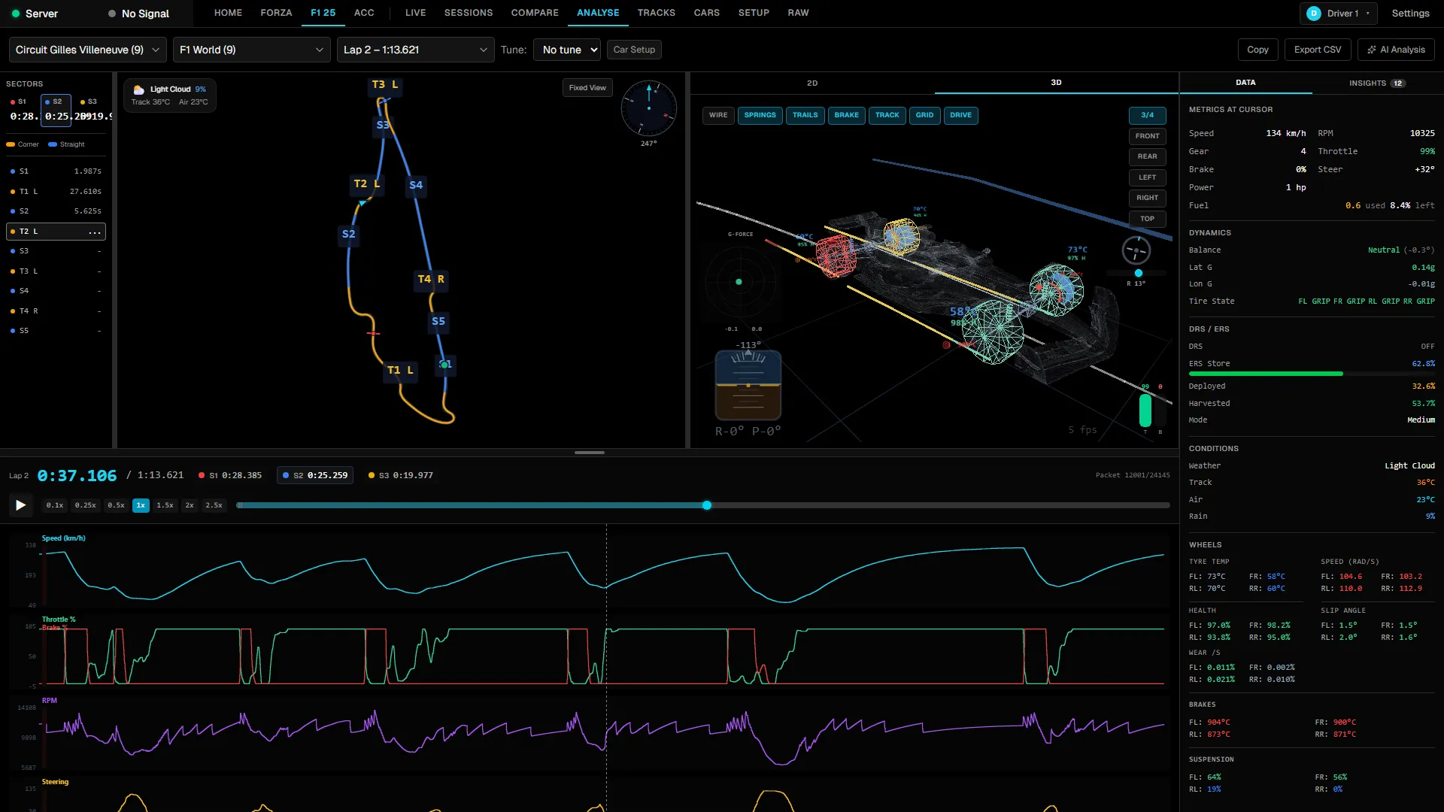Image resolution: width=1444 pixels, height=812 pixels.
Task: Expand the T1 L corner row
Action: 56,192
